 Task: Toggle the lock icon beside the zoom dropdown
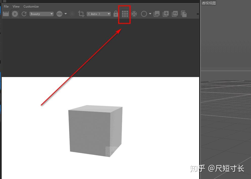[x=116, y=14]
